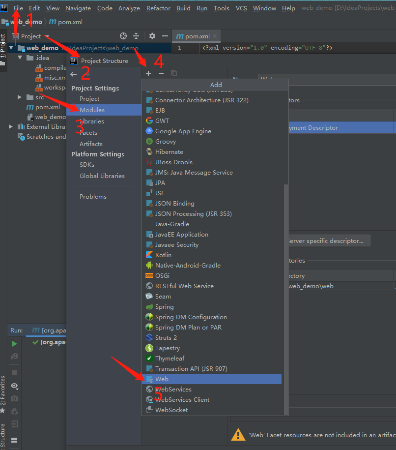396x450 pixels.
Task: Choose Spring from Add list
Action: coord(212,307)
